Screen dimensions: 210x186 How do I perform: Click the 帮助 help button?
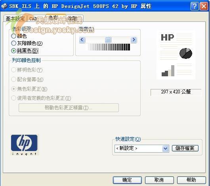[x=191, y=180]
